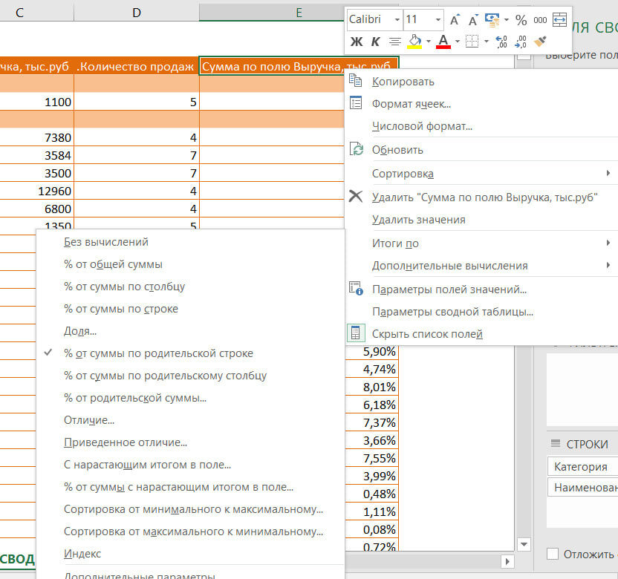
Task: Open the font size 11 dropdown
Action: tap(438, 20)
